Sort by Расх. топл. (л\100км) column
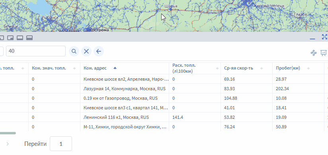This screenshot has width=328, height=155. (x=217, y=68)
